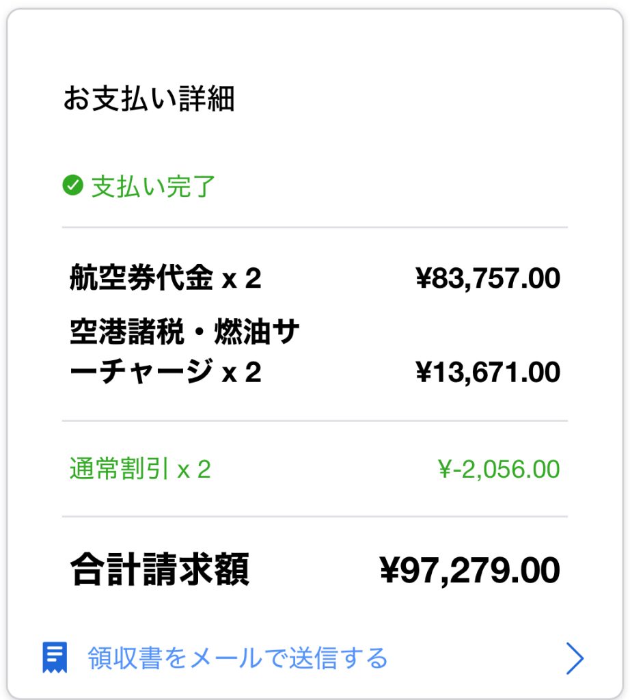630x700 pixels.
Task: Click the x 2 quantity beside 航空券代金
Action: click(x=242, y=279)
